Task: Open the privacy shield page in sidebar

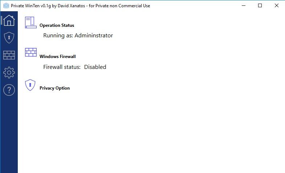Action: click(x=9, y=38)
